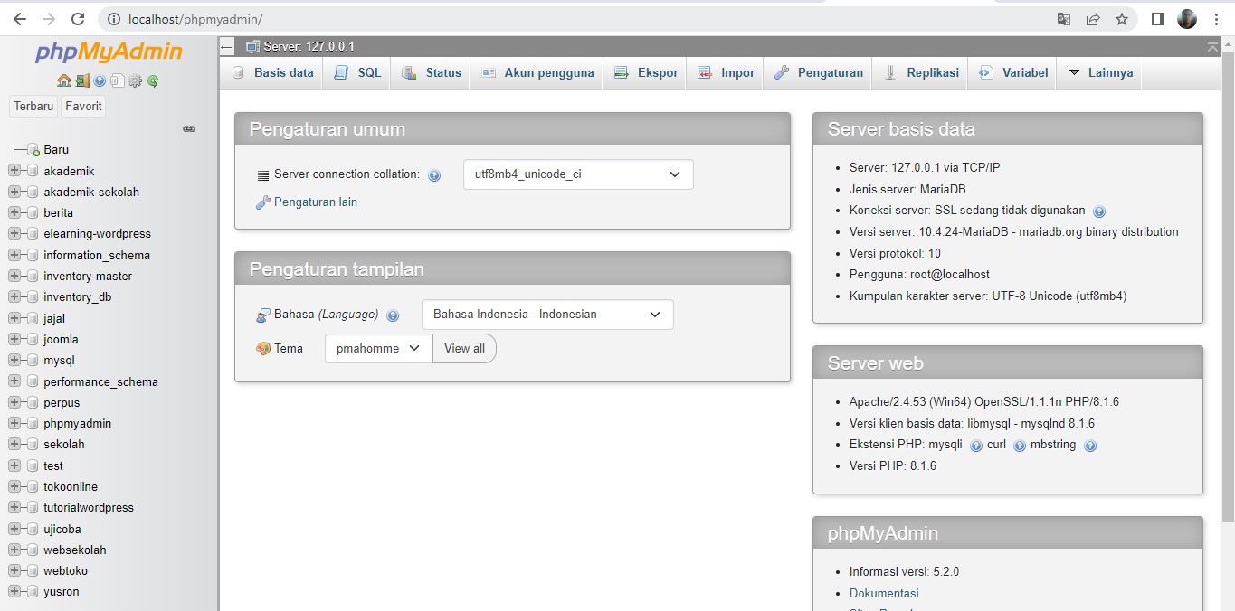Screen dimensions: 1235x611
Task: Open the Akun pengguna tab
Action: click(x=537, y=73)
